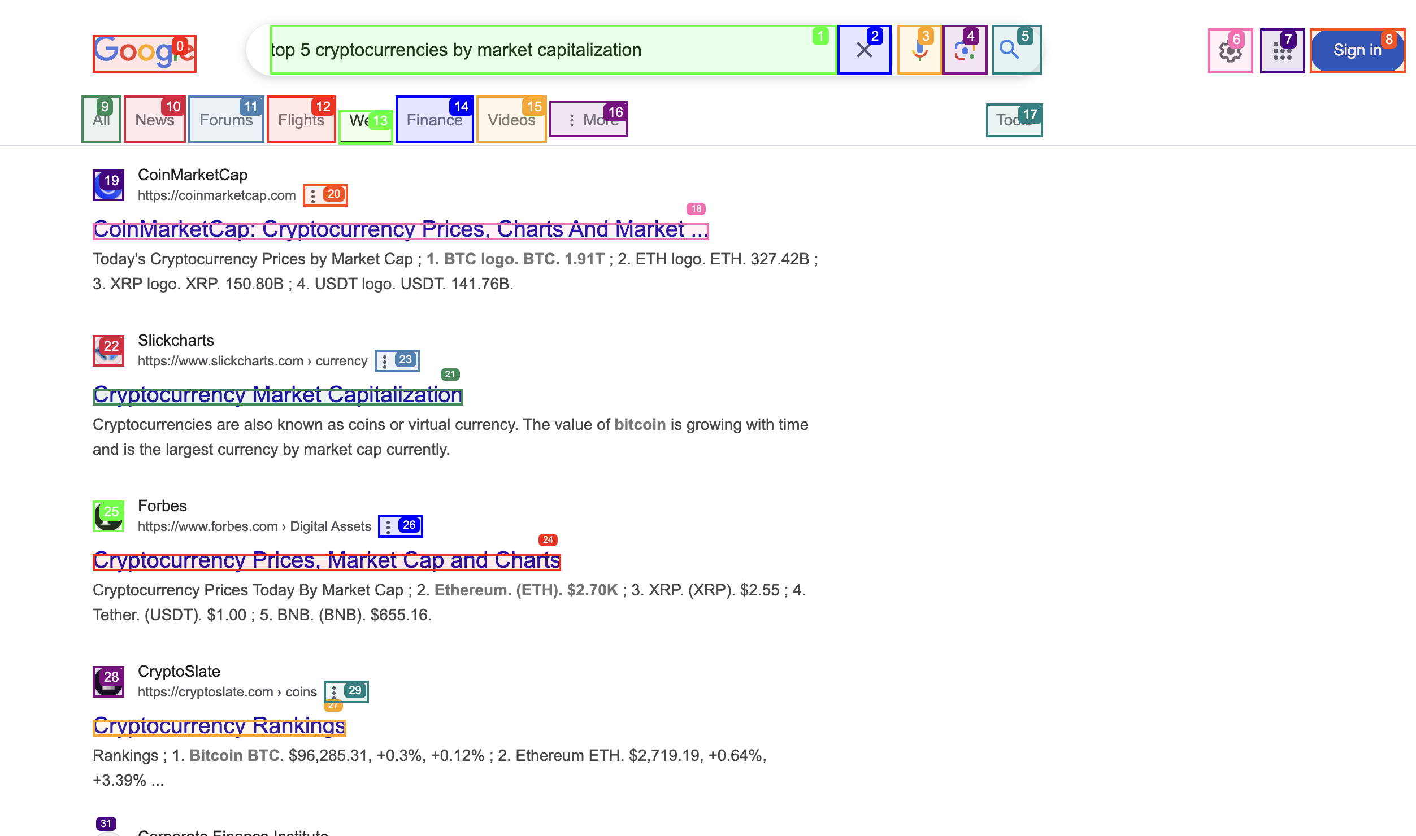Click the CoinMarketCap favicon

(108, 185)
